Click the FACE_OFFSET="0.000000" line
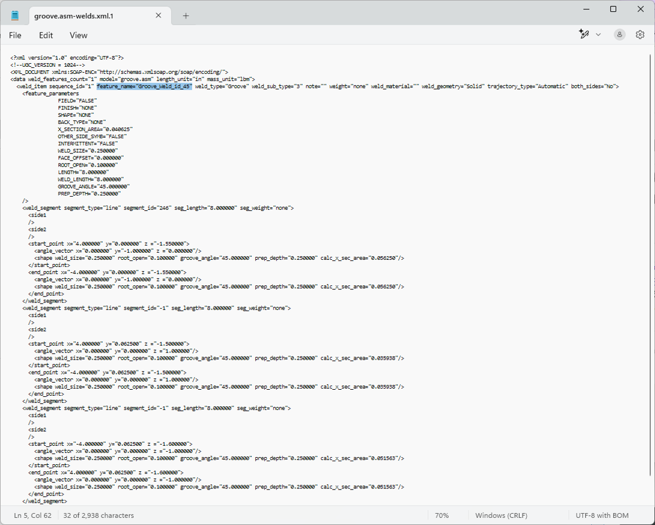The image size is (655, 525). point(90,158)
